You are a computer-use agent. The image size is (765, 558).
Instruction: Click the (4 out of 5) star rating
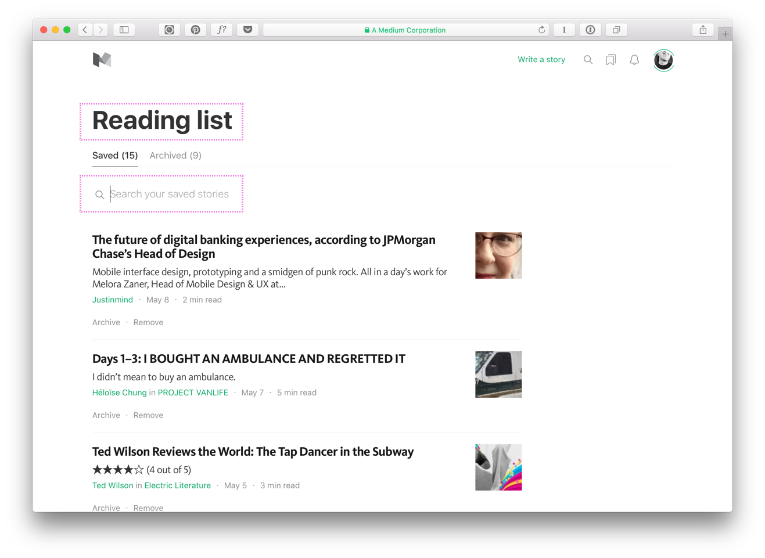[x=142, y=469]
